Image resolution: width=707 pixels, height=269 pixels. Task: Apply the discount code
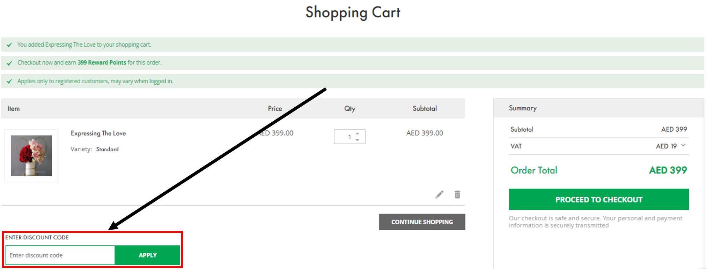point(147,255)
